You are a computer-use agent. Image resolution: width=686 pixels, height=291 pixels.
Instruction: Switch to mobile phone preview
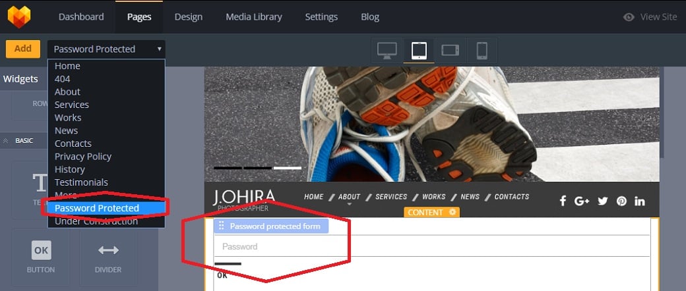click(482, 50)
